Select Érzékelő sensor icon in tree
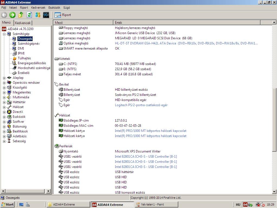277x208 pixels. (x=14, y=73)
